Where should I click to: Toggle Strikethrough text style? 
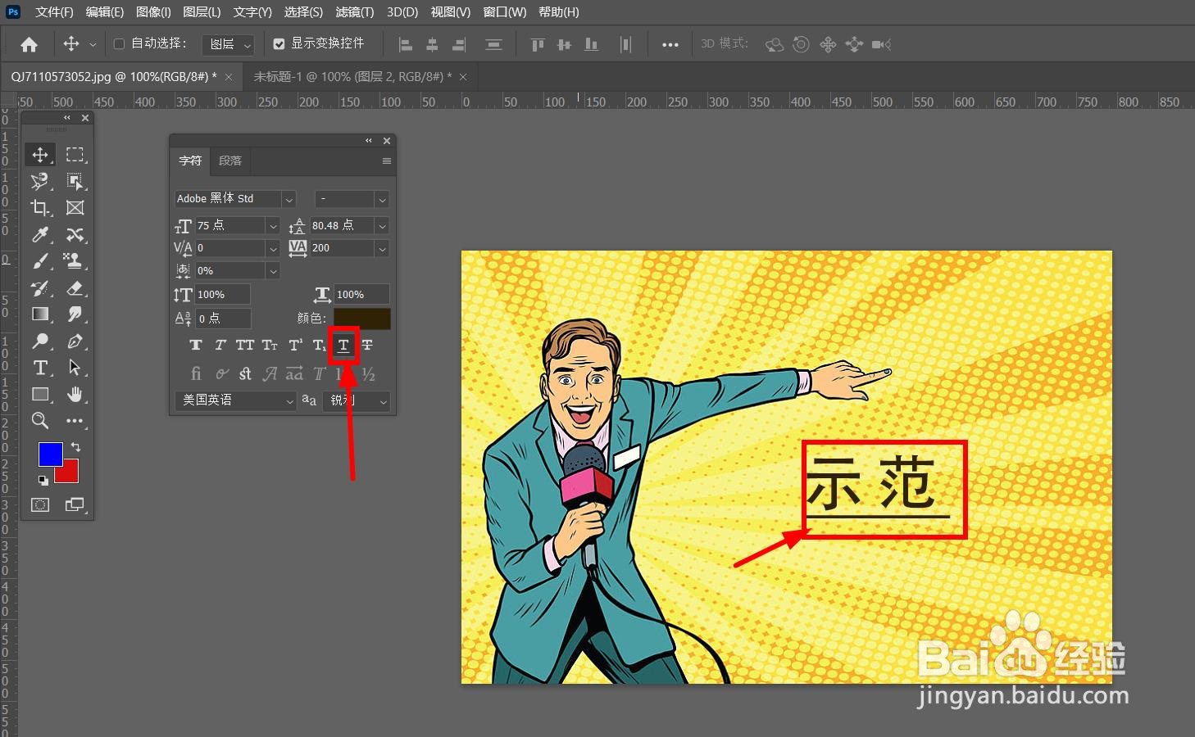tap(367, 346)
